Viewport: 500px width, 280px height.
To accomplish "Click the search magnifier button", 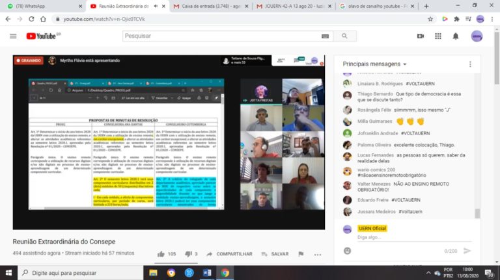I will pyautogui.click(x=344, y=36).
